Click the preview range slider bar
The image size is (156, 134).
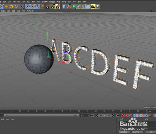click(41, 115)
